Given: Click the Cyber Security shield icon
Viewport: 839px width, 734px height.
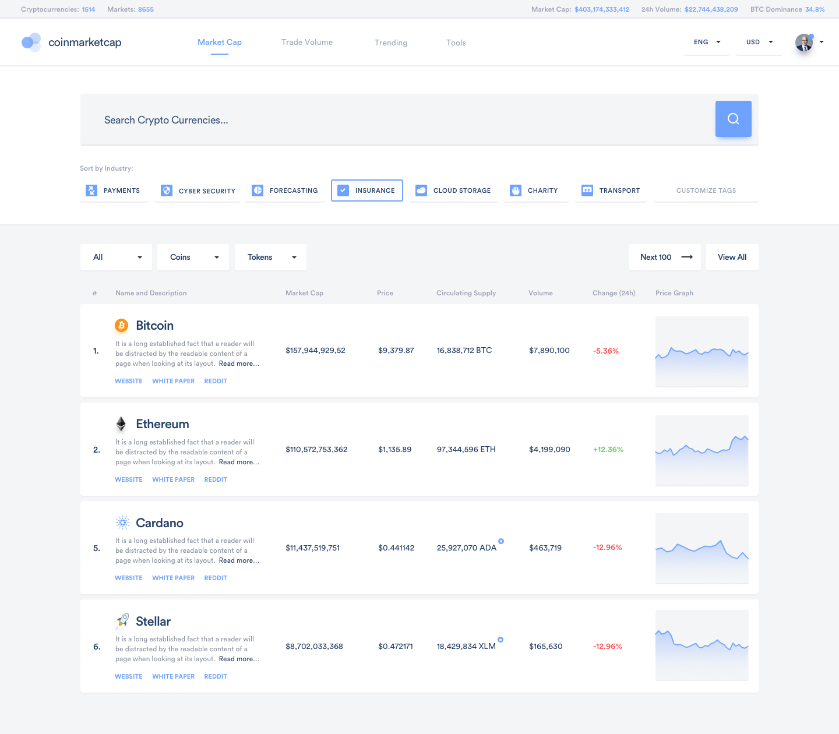Looking at the screenshot, I should point(167,190).
